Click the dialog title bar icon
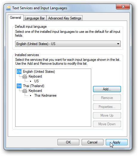Screen dimensions: 138x156 [8, 8]
